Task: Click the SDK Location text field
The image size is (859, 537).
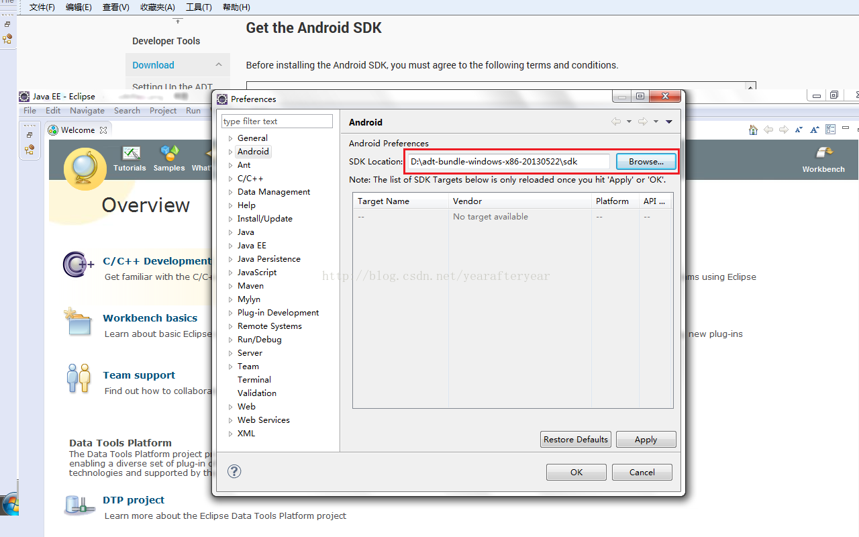Action: 507,162
